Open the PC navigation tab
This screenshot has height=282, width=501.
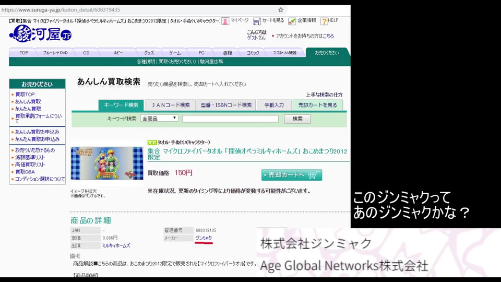point(201,53)
